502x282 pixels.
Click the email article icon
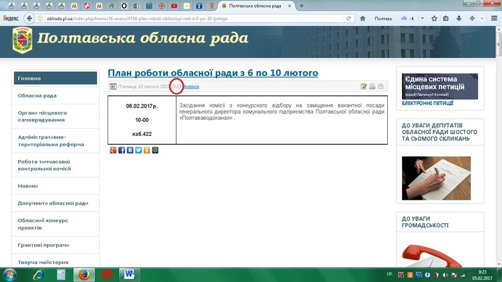point(381,86)
